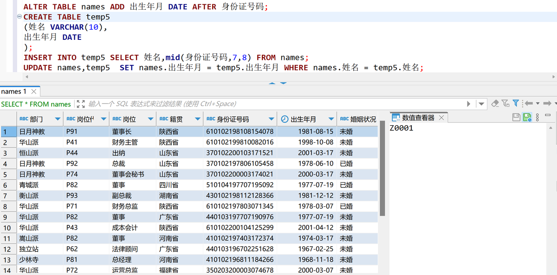Click cell P44 in row 3
This screenshot has width=557, height=275.
(86, 153)
